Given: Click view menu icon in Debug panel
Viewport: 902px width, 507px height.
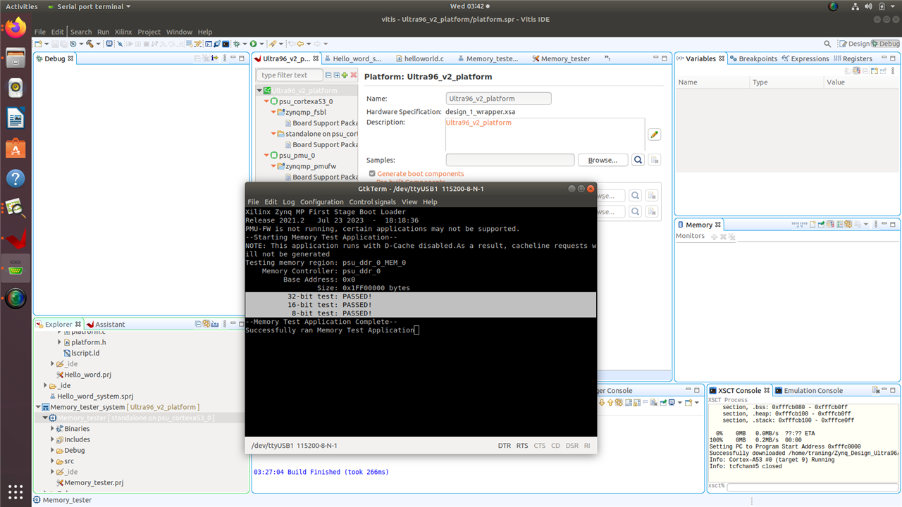Looking at the screenshot, I should 225,58.
